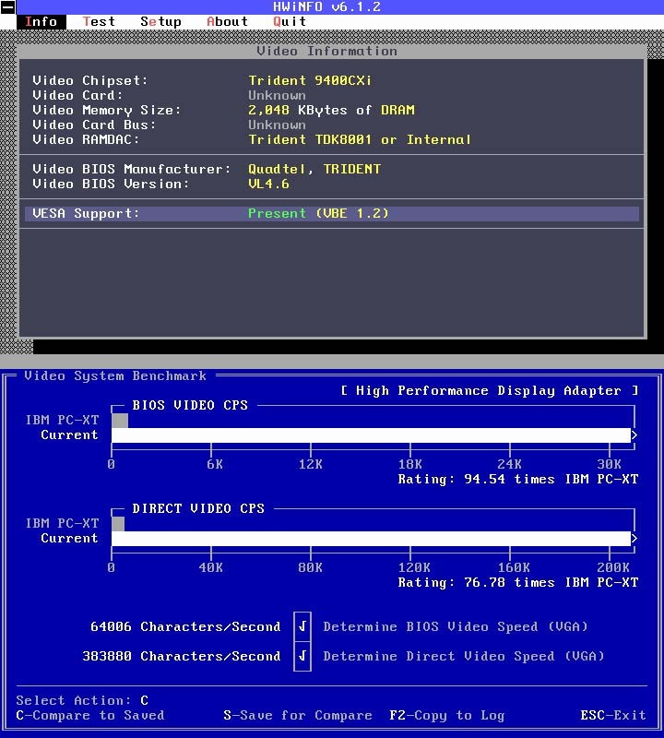
Task: Click the Select Action input prompt
Action: [82, 700]
